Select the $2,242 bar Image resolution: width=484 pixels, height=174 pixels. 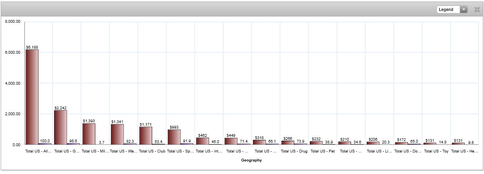(x=60, y=127)
